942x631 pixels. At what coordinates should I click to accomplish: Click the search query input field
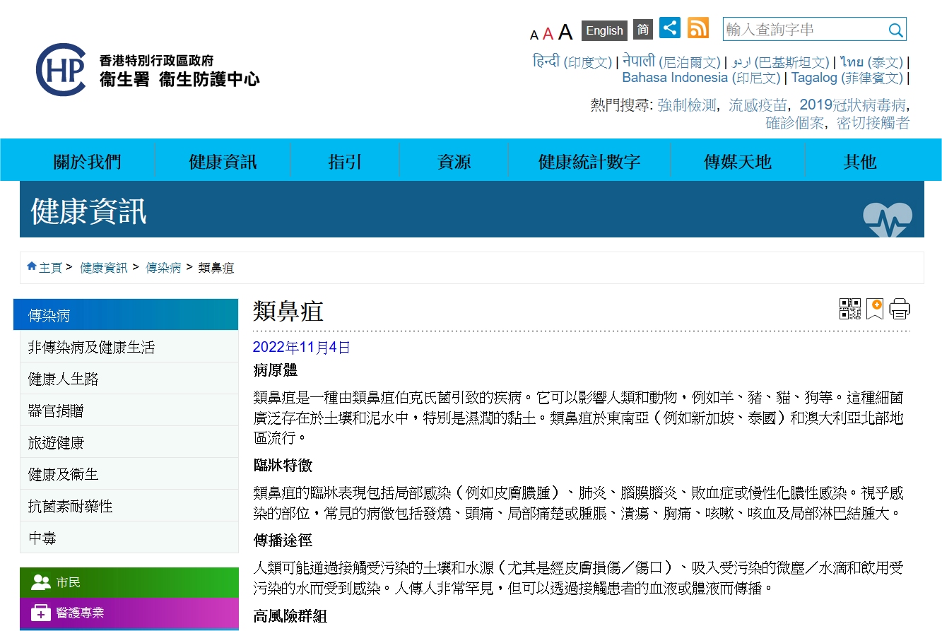click(804, 30)
